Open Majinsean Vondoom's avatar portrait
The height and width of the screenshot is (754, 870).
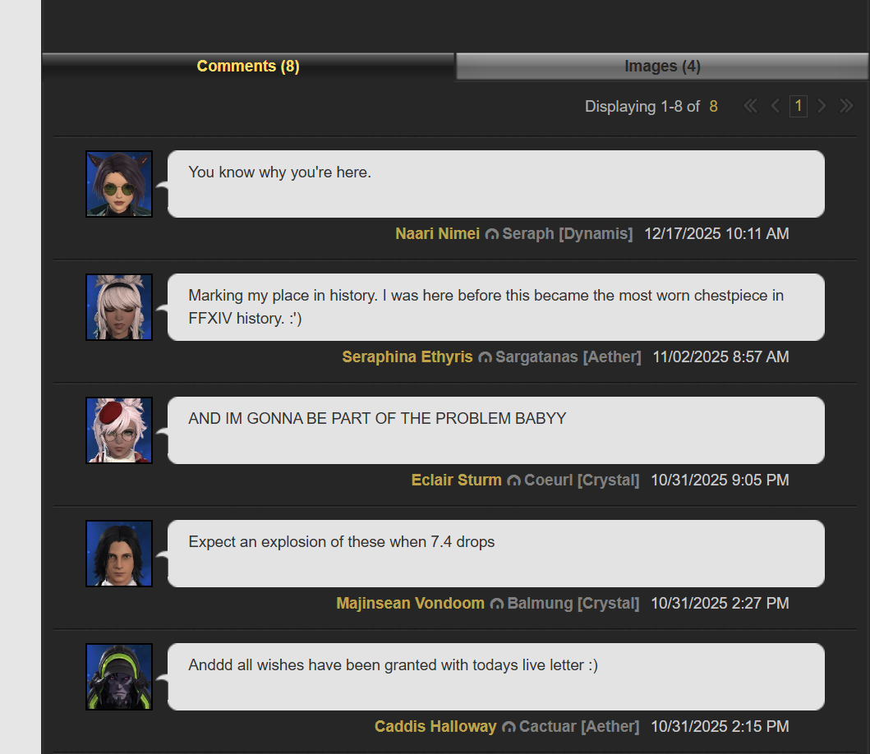coord(119,553)
